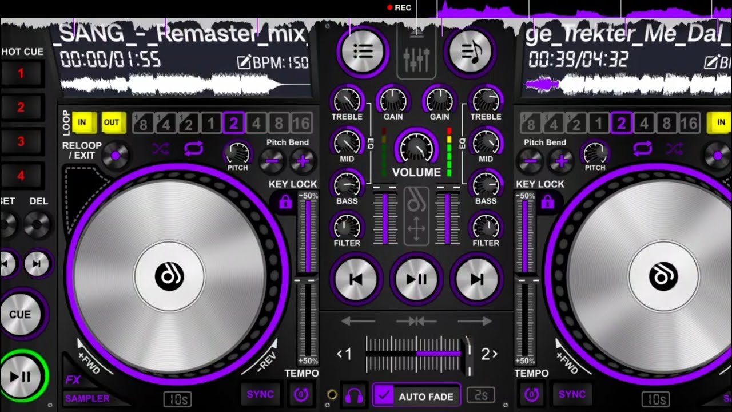Click the left deck Pitch Bend plus button
Image resolution: width=732 pixels, height=412 pixels.
click(303, 161)
